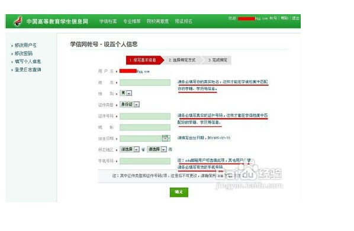Open 预征报名 from the navigation bar
The height and width of the screenshot is (231, 354).
pos(184,21)
